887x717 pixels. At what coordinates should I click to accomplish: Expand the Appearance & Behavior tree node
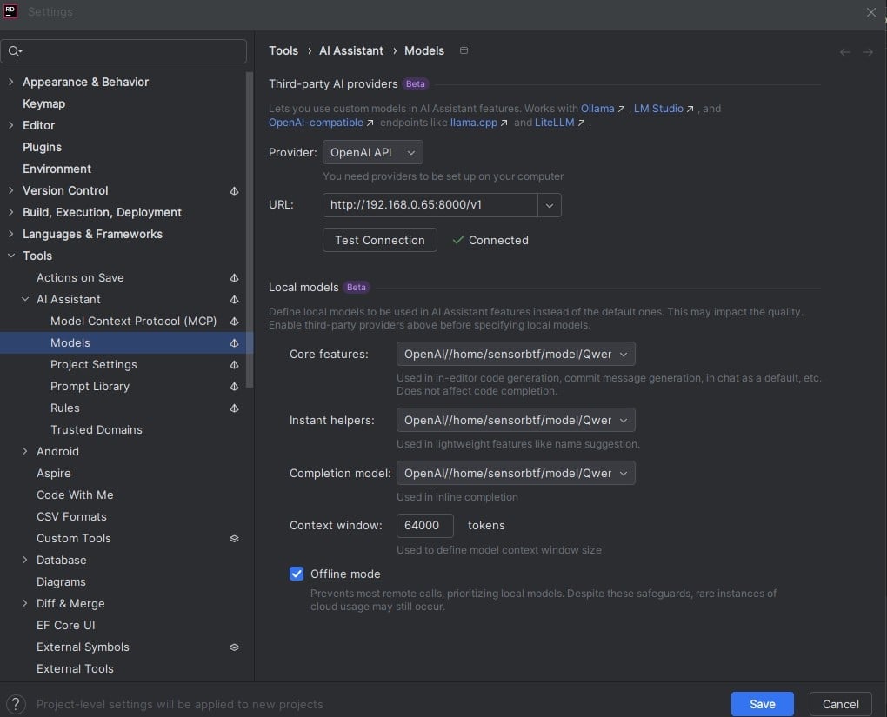10,83
